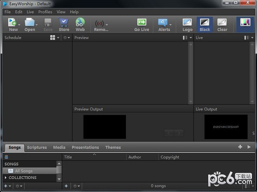Click the Alerts message icon
This screenshot has height=192, width=257.
click(163, 22)
